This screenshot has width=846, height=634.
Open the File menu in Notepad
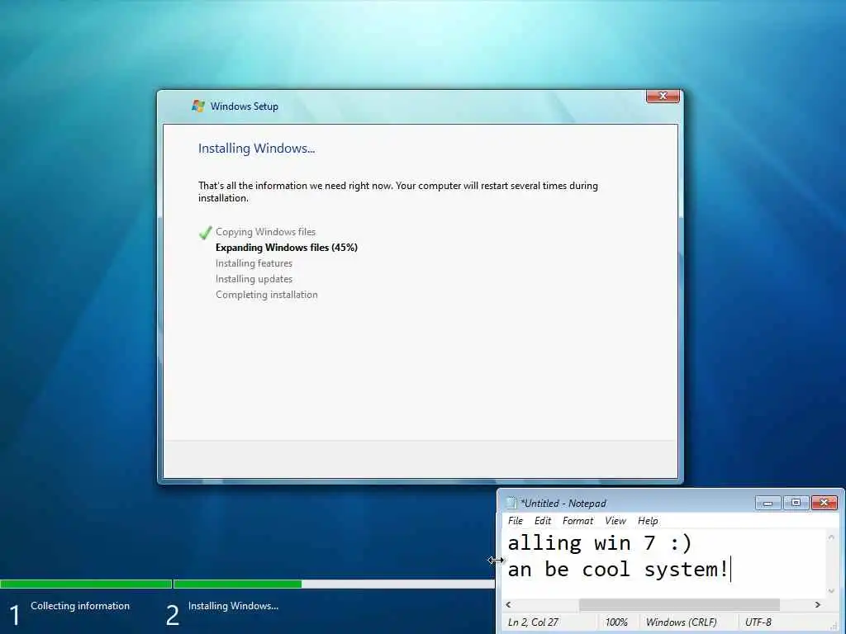(516, 521)
